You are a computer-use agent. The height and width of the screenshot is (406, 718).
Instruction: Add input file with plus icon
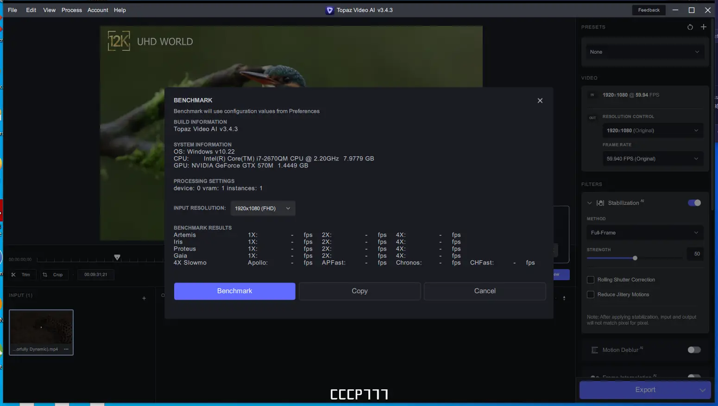(144, 298)
